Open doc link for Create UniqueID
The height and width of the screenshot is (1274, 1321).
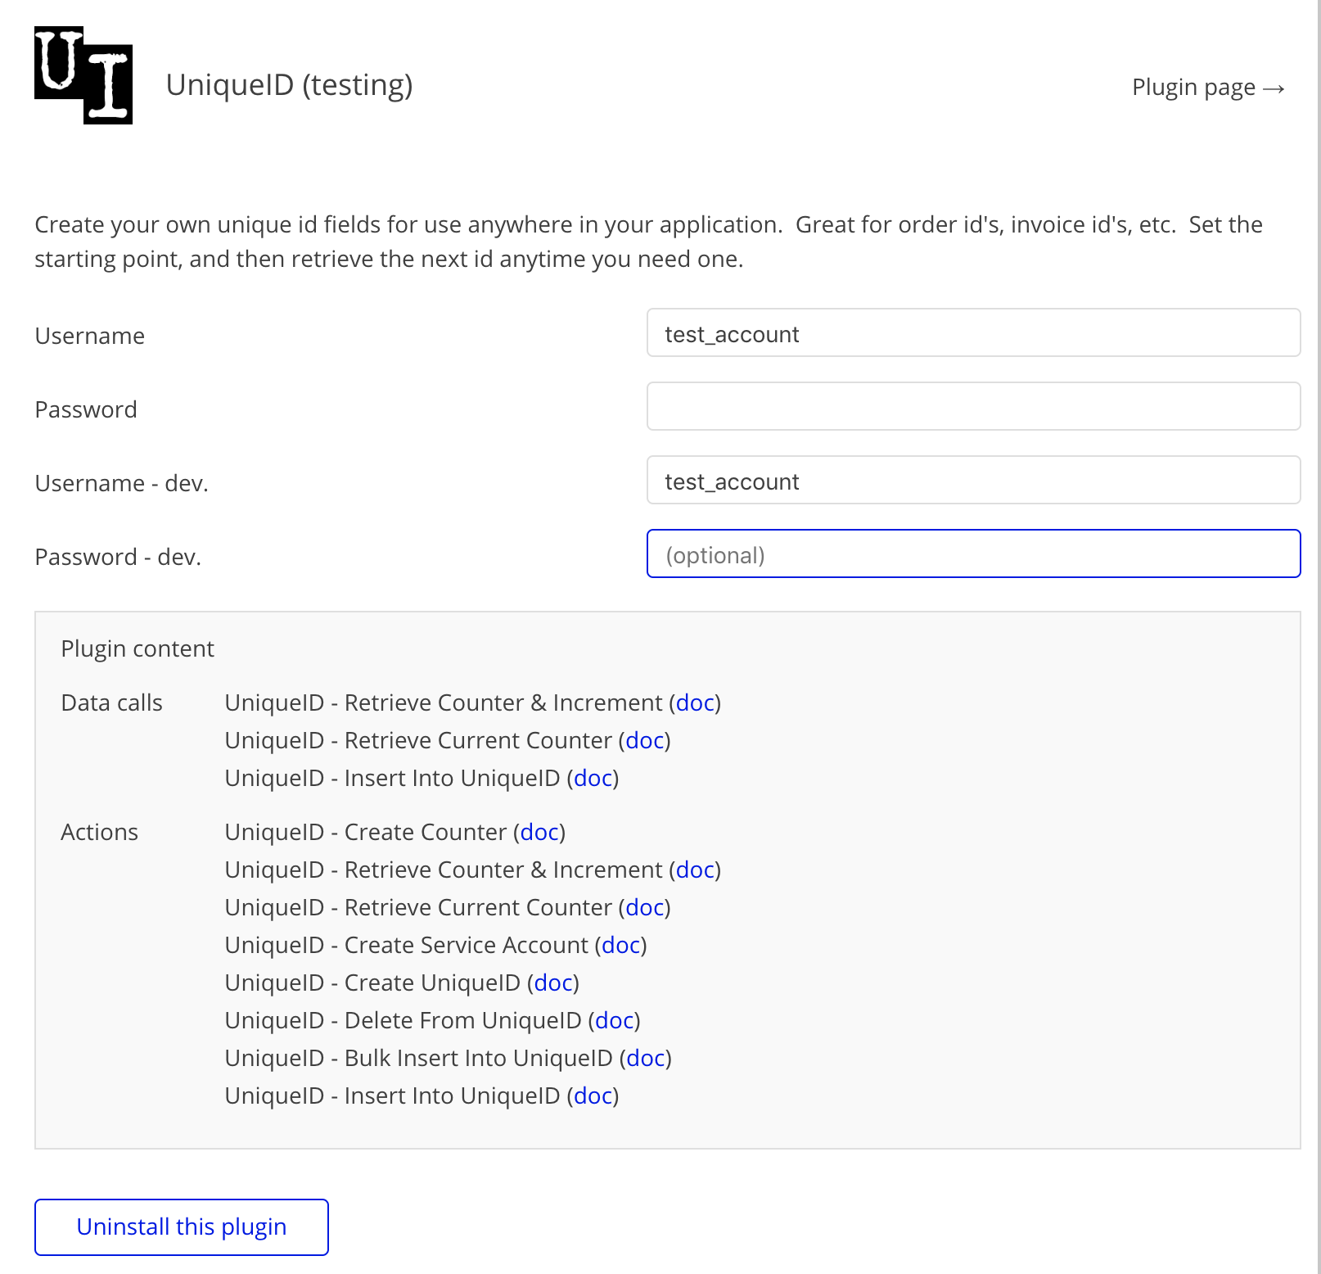553,983
